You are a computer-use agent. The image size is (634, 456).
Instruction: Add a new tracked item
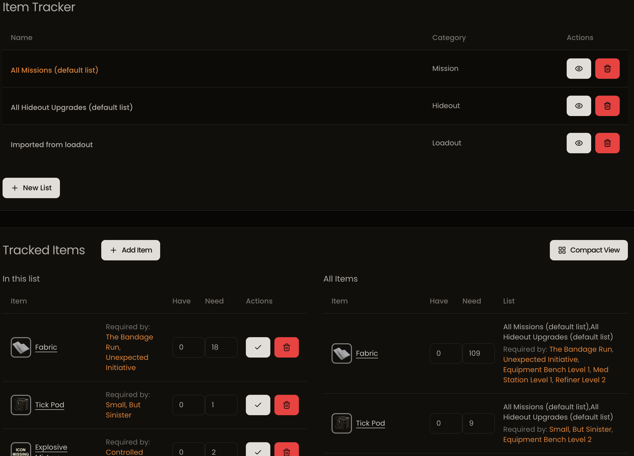pos(130,250)
